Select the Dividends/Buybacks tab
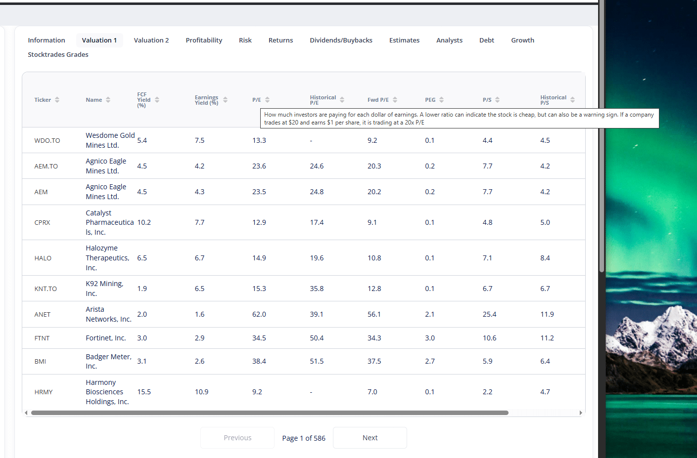Viewport: 697px width, 458px height. click(x=341, y=41)
